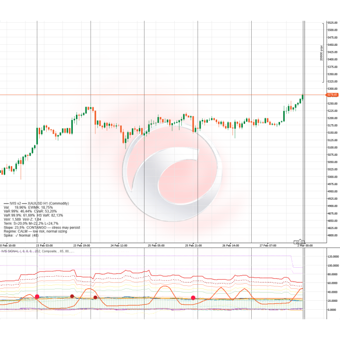The height and width of the screenshot is (340, 340).
Task: Click the 5300.00 price axis label
Action: pos(332,89)
